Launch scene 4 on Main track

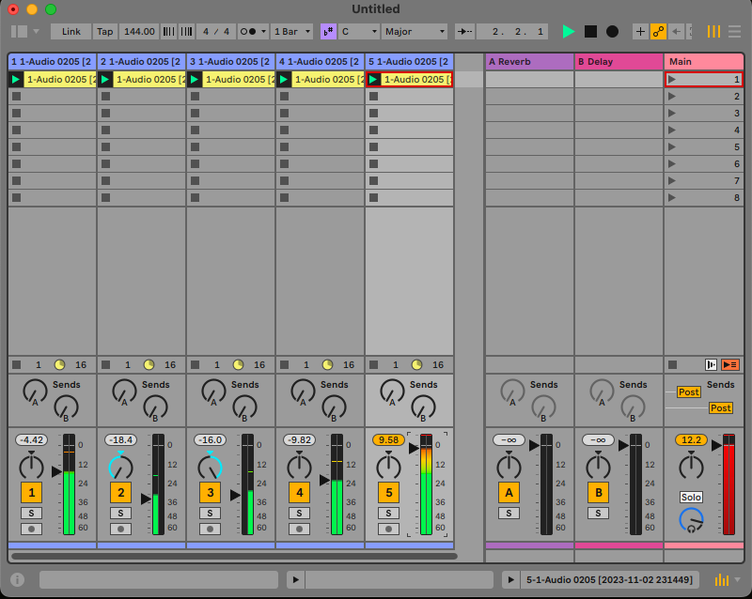pos(671,131)
